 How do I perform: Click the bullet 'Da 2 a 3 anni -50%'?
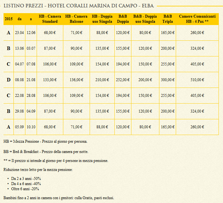tap(26, 179)
